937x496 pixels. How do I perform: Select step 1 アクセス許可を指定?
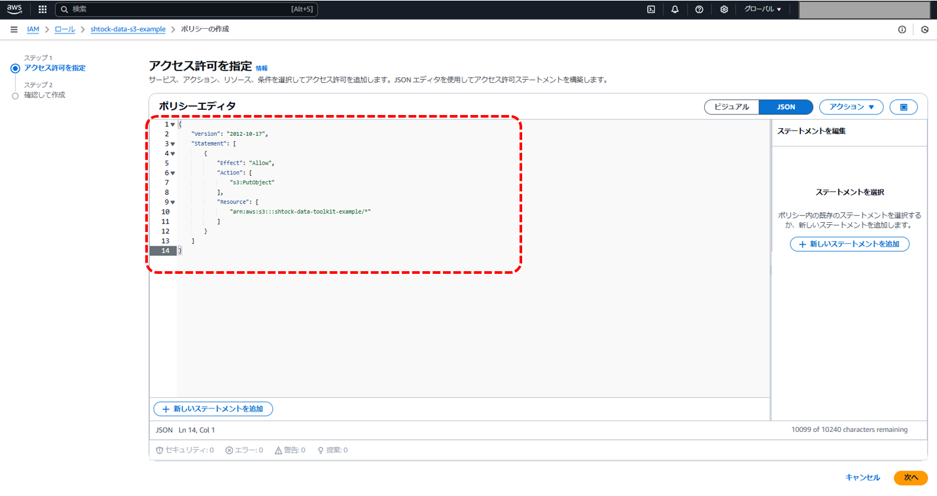pyautogui.click(x=55, y=68)
